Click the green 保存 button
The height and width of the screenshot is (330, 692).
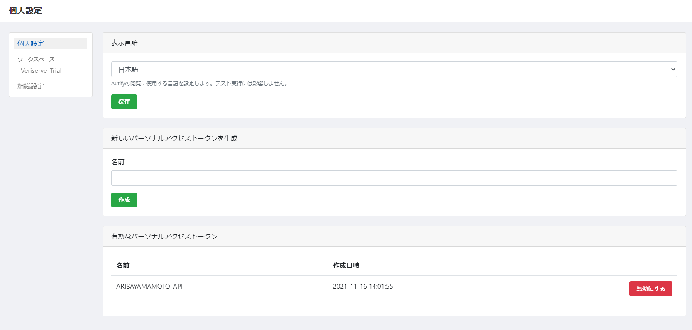124,101
